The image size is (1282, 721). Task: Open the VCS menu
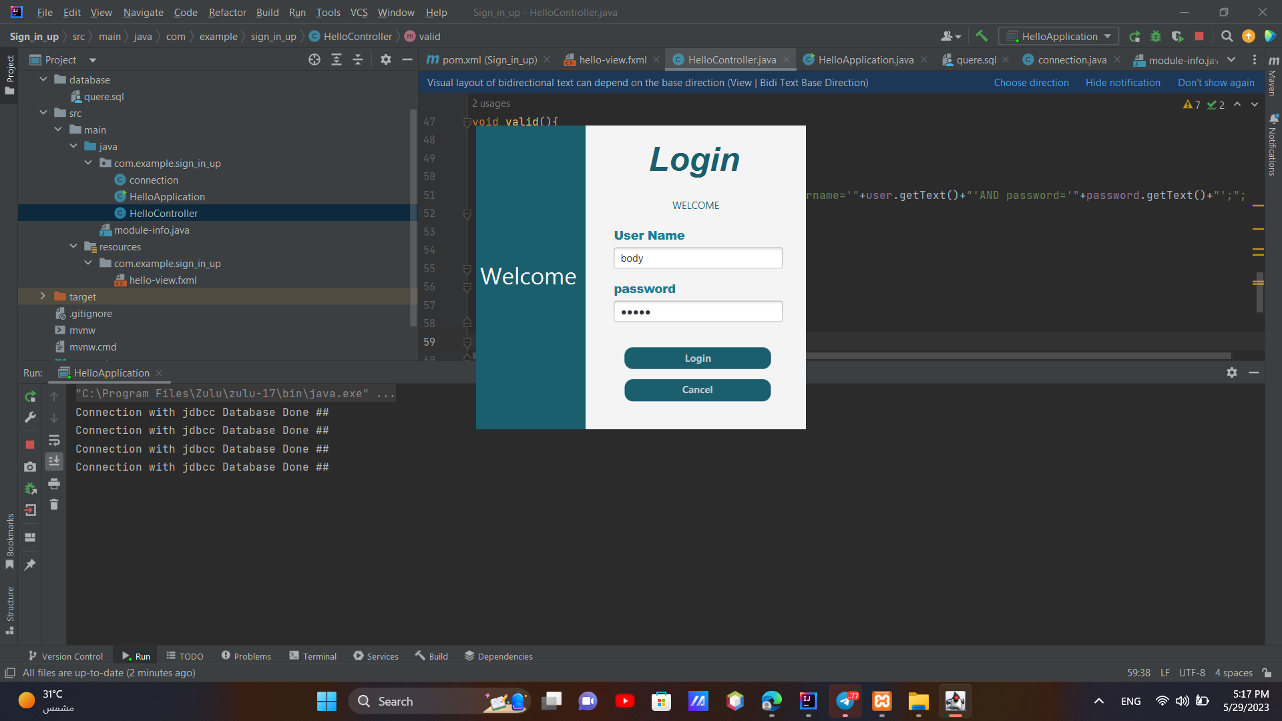pos(359,12)
